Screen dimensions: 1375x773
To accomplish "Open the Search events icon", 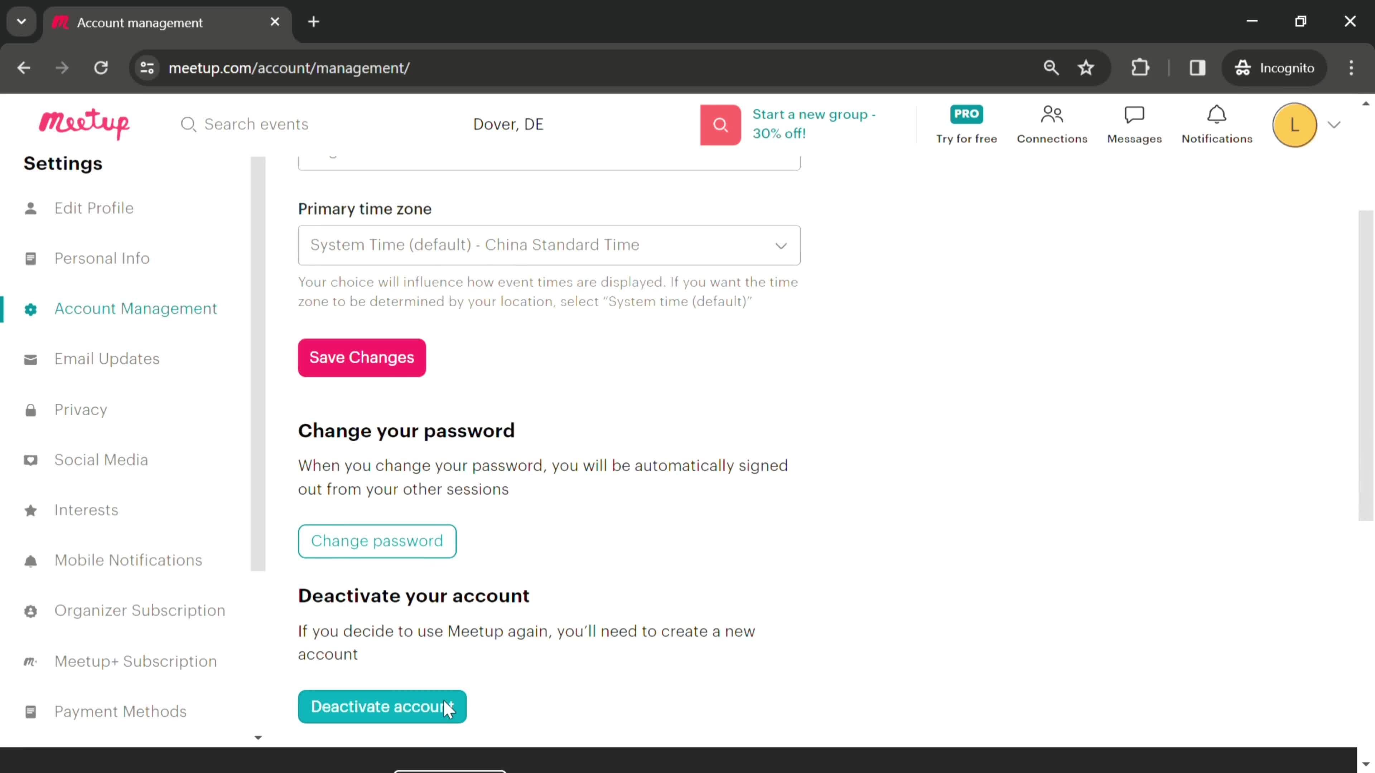I will click(189, 123).
